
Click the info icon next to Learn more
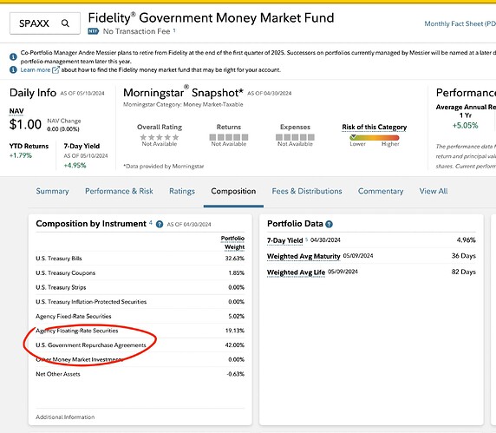point(13,69)
